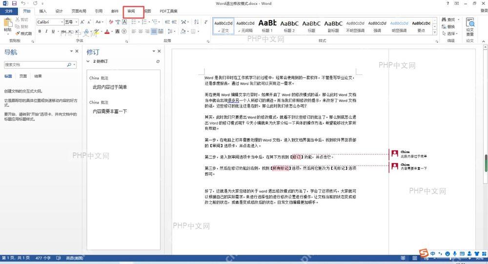Switch to the 插入 (Insert) tab
The height and width of the screenshot is (264, 488).
pos(42,11)
